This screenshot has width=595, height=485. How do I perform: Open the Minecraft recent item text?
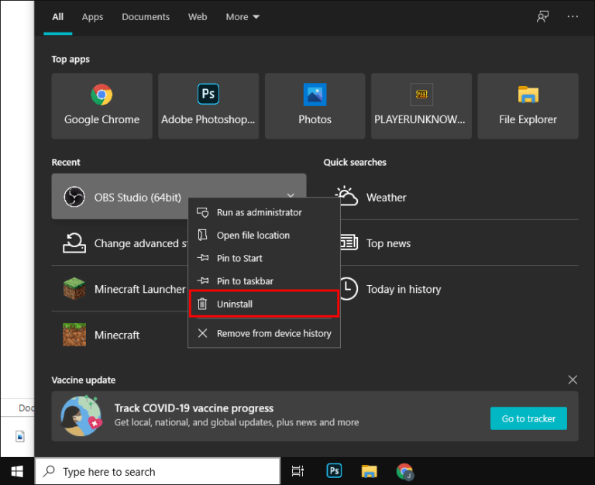click(x=117, y=335)
